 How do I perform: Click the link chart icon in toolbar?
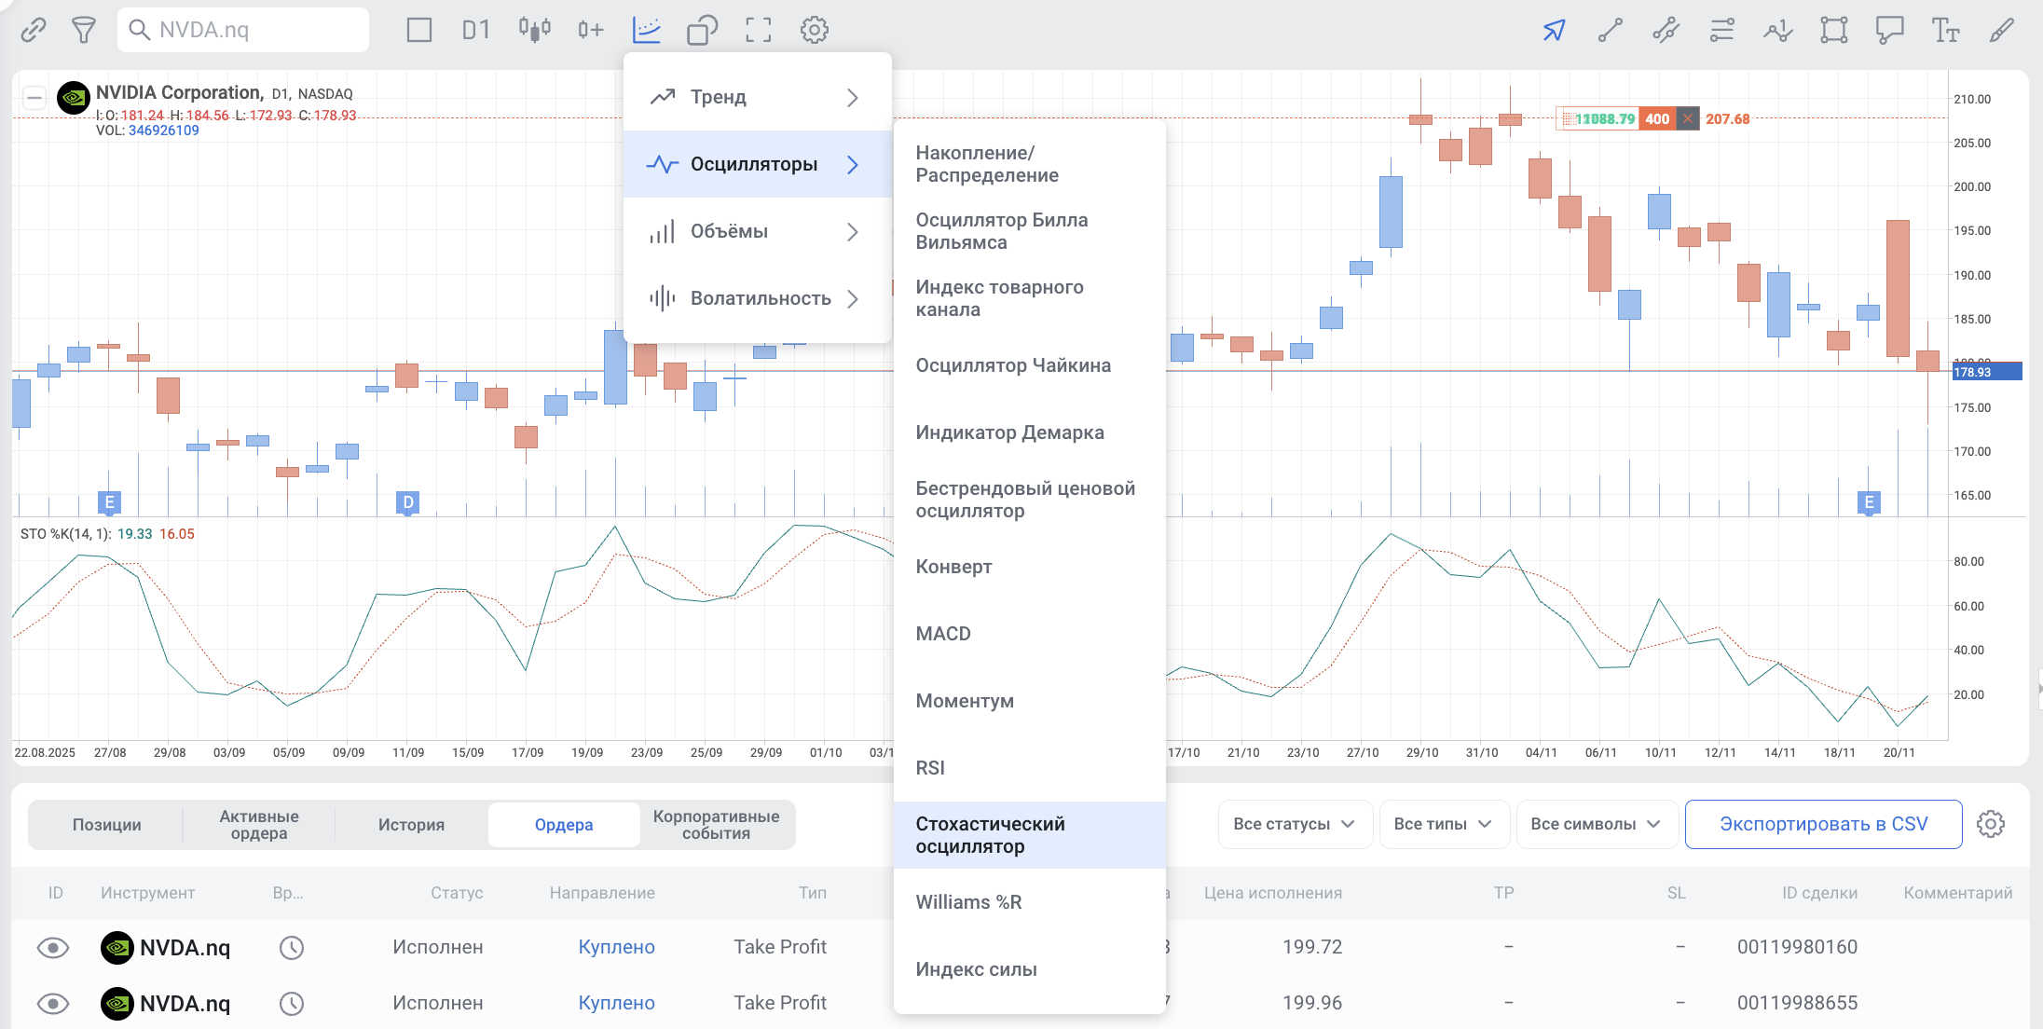click(x=34, y=30)
